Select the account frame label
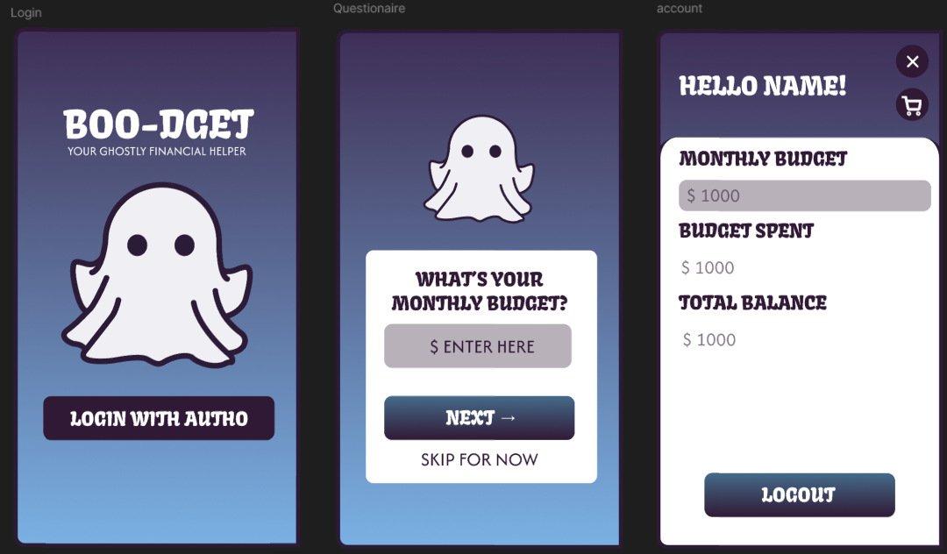 (x=680, y=9)
